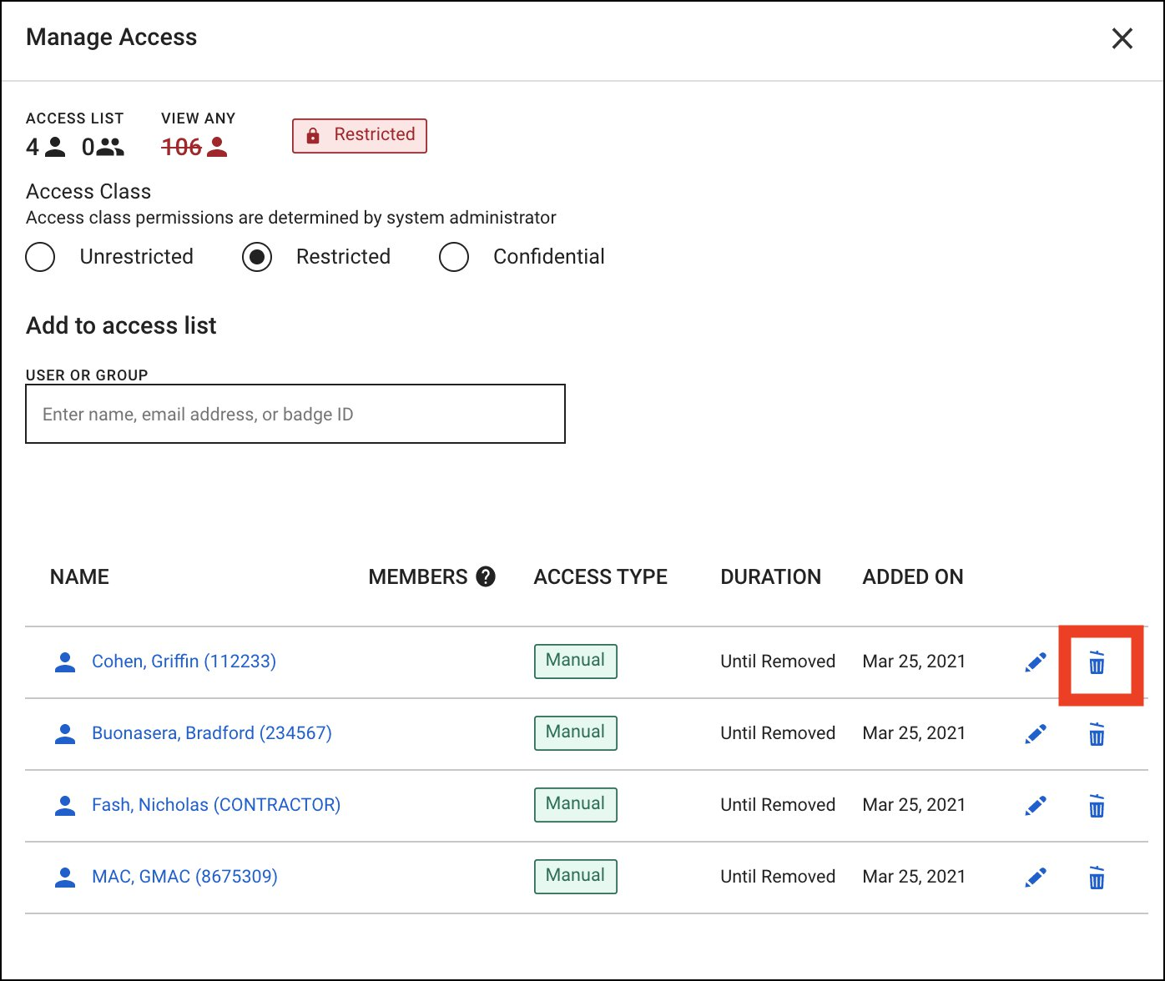Click the delete trash icon for MAC, GMAC
The image size is (1165, 981).
point(1097,877)
